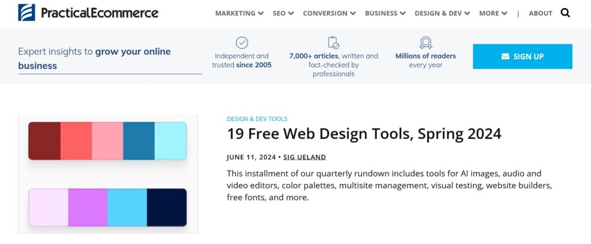
Task: Open the Conversion dropdown
Action: click(329, 13)
